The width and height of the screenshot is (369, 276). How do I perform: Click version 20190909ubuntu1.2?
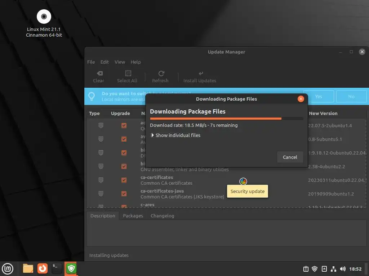331,194
